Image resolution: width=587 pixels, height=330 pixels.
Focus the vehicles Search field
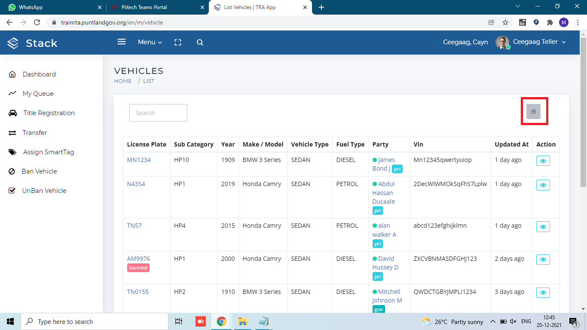pyautogui.click(x=158, y=113)
